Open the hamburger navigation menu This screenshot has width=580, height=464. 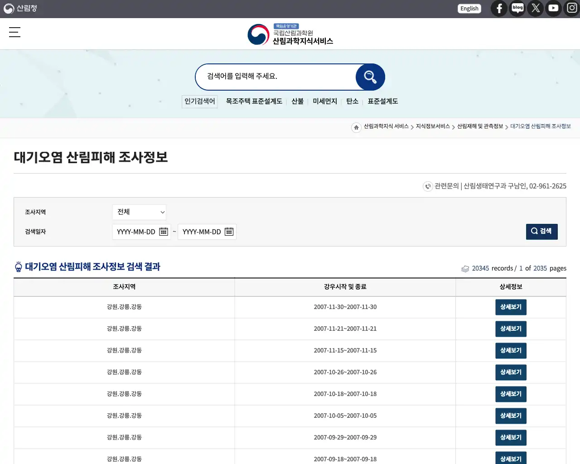click(x=14, y=32)
